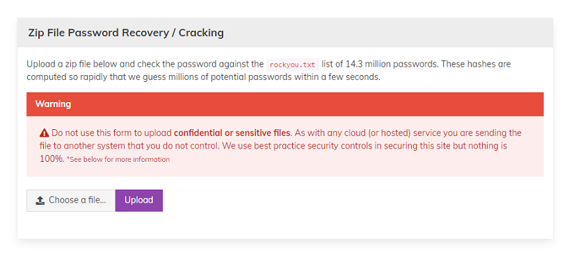Click the upload tray icon beside Choose a file
Screen dimensions: 569x259
[x=40, y=200]
